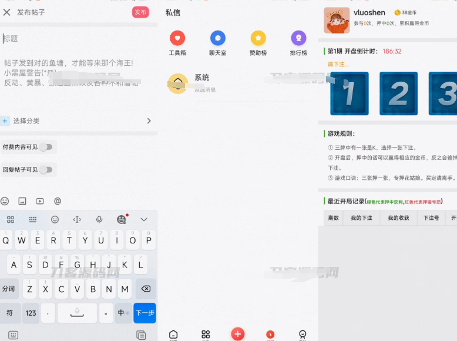457x341 pixels.
Task: Switch input language with the 中 key
Action: tap(122, 313)
